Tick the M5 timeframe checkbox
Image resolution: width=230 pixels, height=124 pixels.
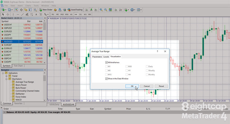106,70
